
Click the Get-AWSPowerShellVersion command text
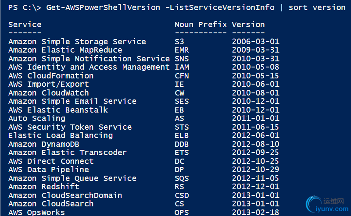pos(103,7)
